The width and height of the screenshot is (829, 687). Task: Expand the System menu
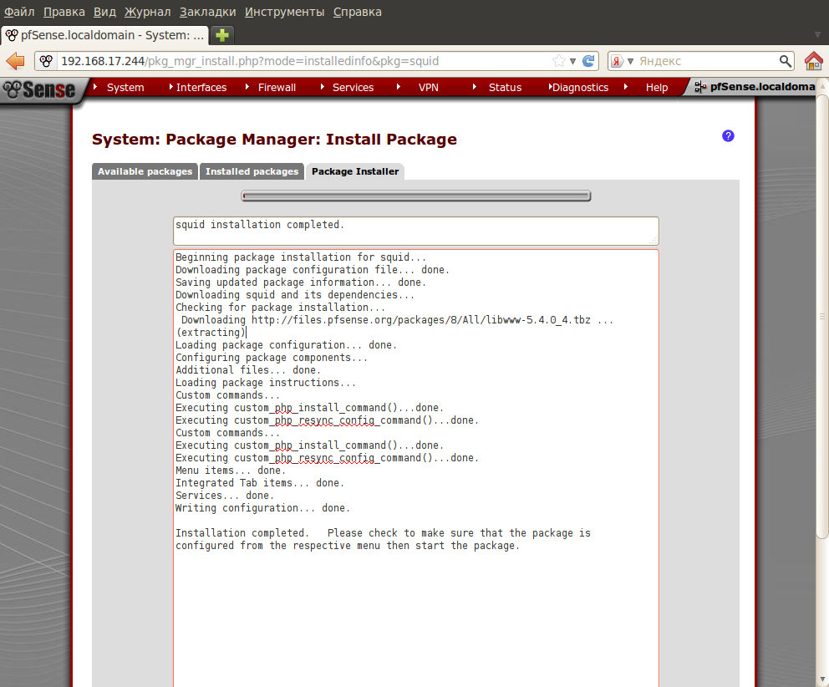pos(125,87)
